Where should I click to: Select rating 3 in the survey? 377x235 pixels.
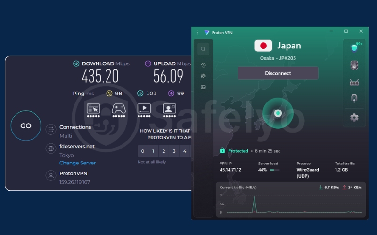(174, 151)
